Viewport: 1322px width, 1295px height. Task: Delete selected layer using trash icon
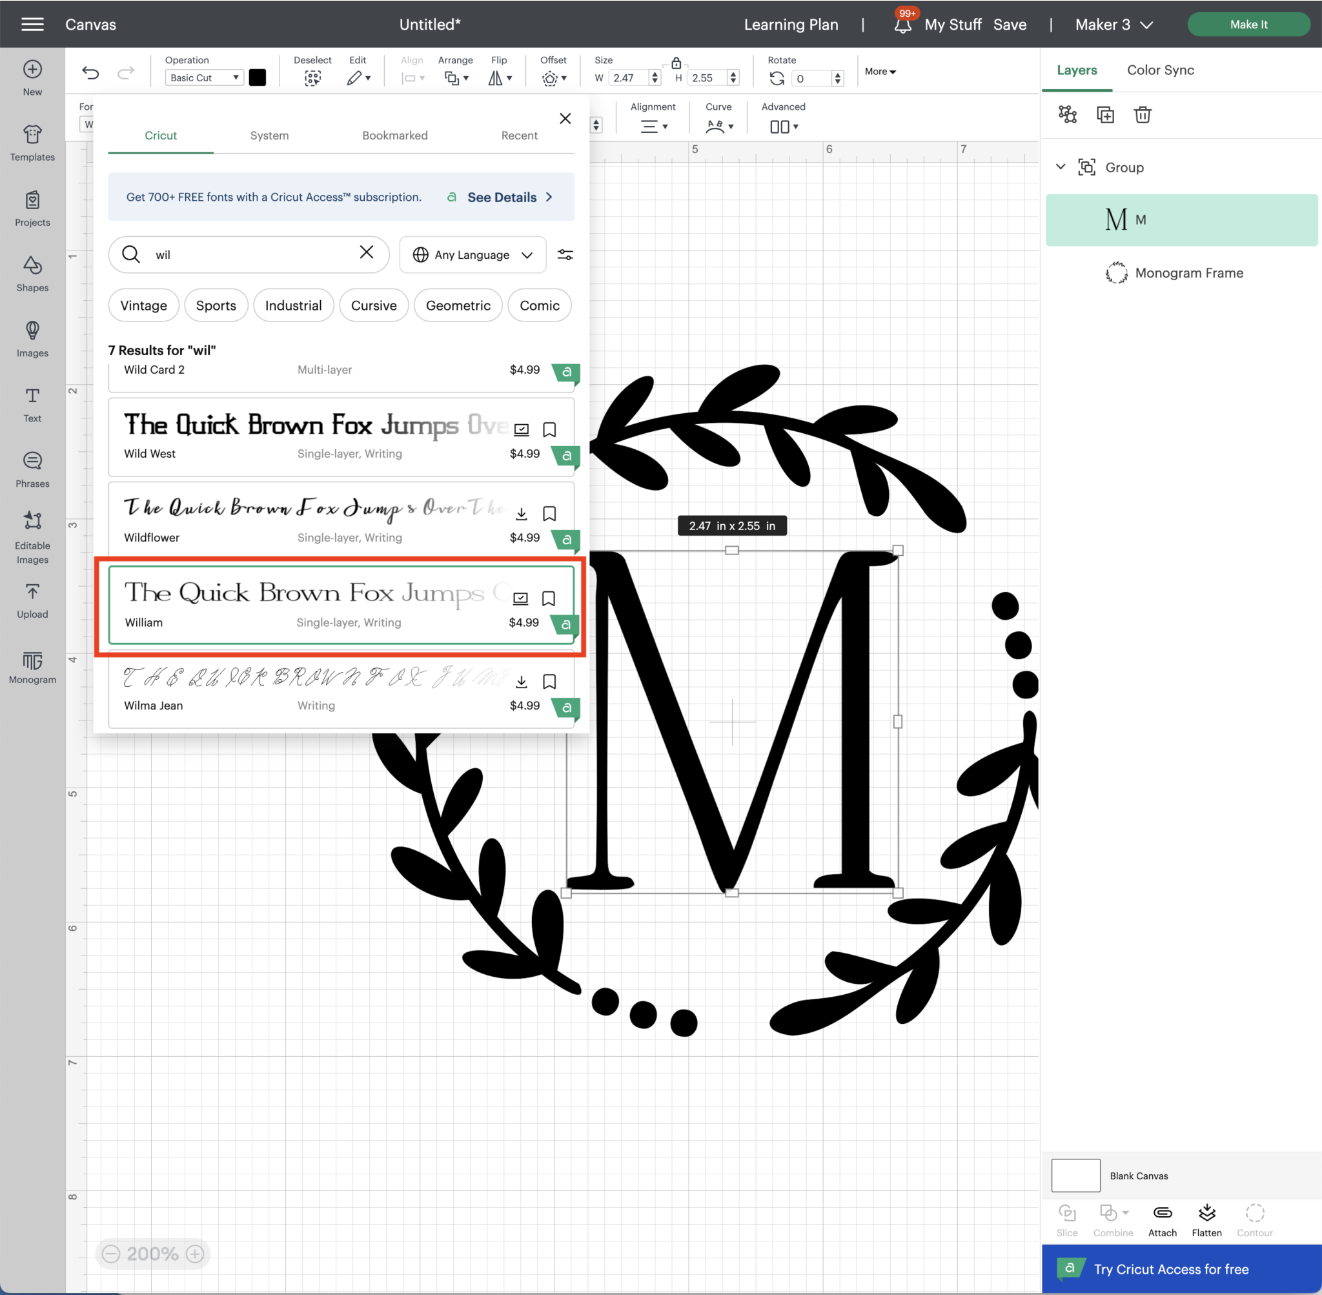click(1142, 114)
